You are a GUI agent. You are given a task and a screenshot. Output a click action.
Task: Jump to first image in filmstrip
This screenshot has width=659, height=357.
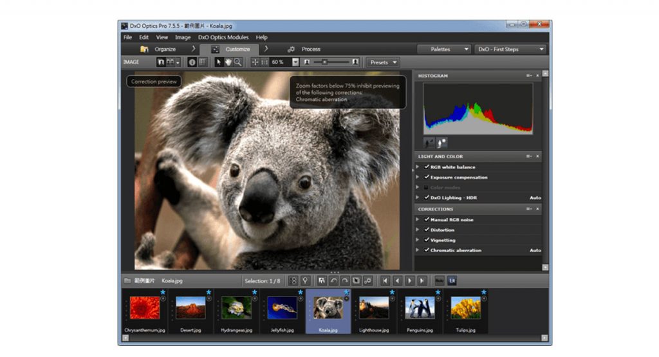(385, 280)
